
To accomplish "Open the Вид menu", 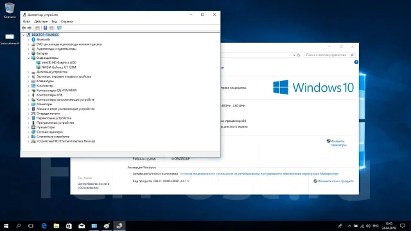I will click(54, 21).
